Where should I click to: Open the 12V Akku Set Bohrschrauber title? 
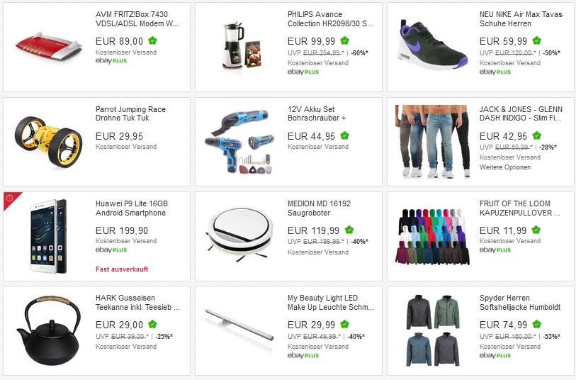click(317, 113)
